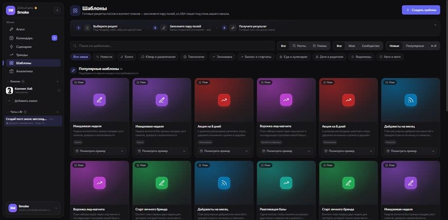This screenshot has width=448, height=220.
Task: Toggle the Авто и мото chip
Action: (x=390, y=57)
